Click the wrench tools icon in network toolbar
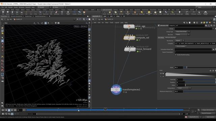Image resolution: width=216 pixels, height=121 pixels. (x=184, y=23)
